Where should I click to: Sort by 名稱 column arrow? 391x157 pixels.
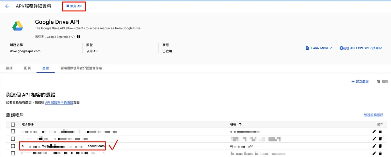[x=240, y=124]
